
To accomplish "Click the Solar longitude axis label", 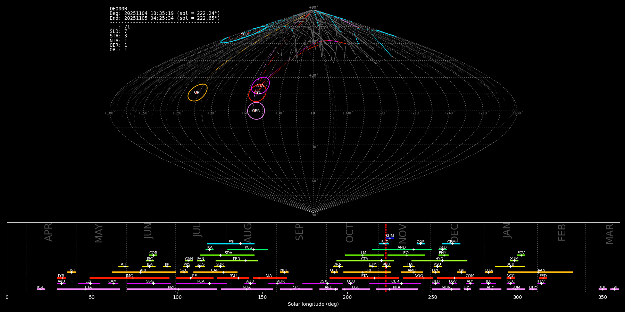I will click(313, 304).
